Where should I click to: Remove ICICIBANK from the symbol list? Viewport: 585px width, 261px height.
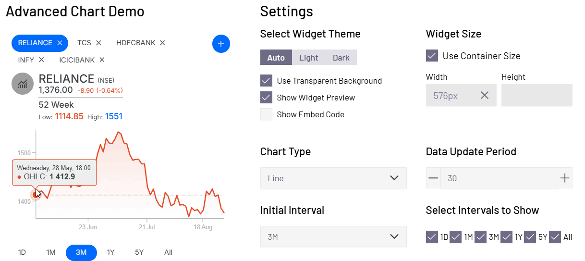[x=102, y=60]
